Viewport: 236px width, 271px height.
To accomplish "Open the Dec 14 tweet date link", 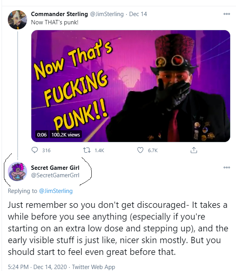I will pyautogui.click(x=138, y=14).
